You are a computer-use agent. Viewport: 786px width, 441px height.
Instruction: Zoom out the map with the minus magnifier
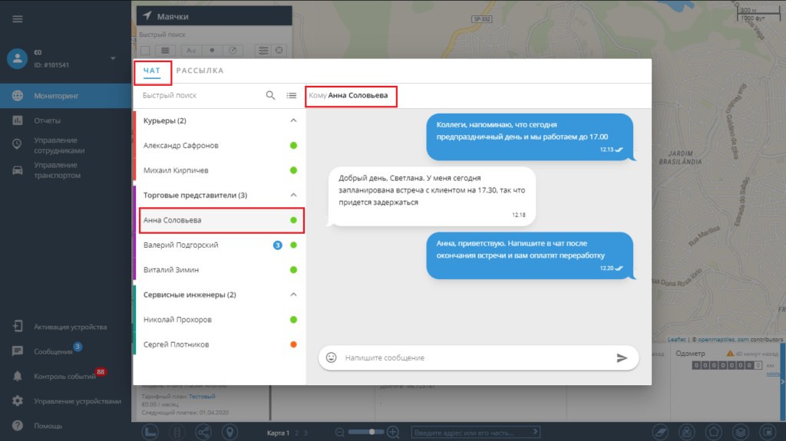340,432
